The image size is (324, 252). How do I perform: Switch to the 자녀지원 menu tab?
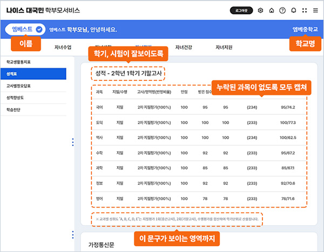click(224, 47)
